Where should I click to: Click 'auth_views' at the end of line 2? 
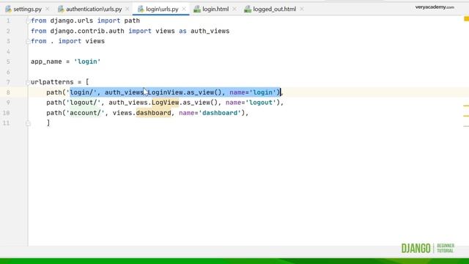point(210,31)
